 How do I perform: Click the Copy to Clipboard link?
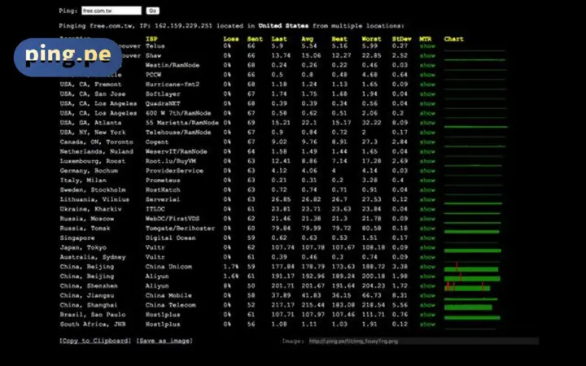point(95,341)
